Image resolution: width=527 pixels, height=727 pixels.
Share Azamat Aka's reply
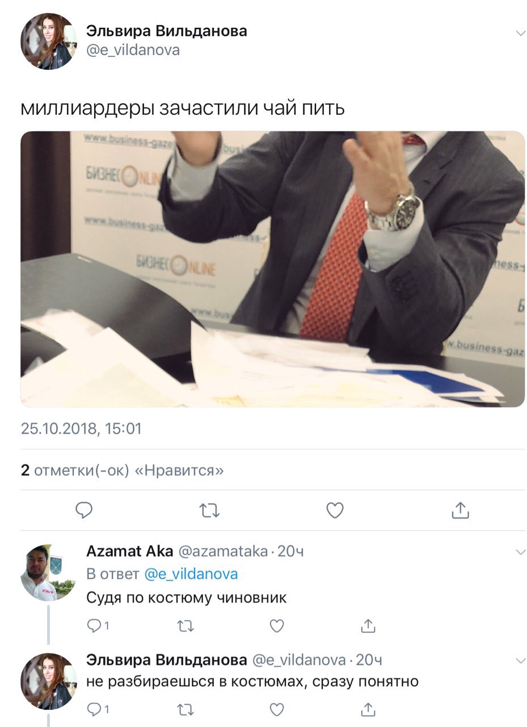[x=368, y=626]
